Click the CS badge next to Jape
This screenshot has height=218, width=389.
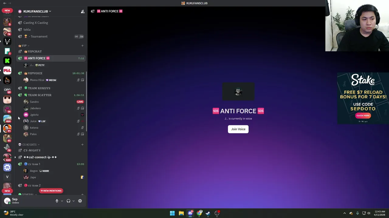click(x=82, y=177)
